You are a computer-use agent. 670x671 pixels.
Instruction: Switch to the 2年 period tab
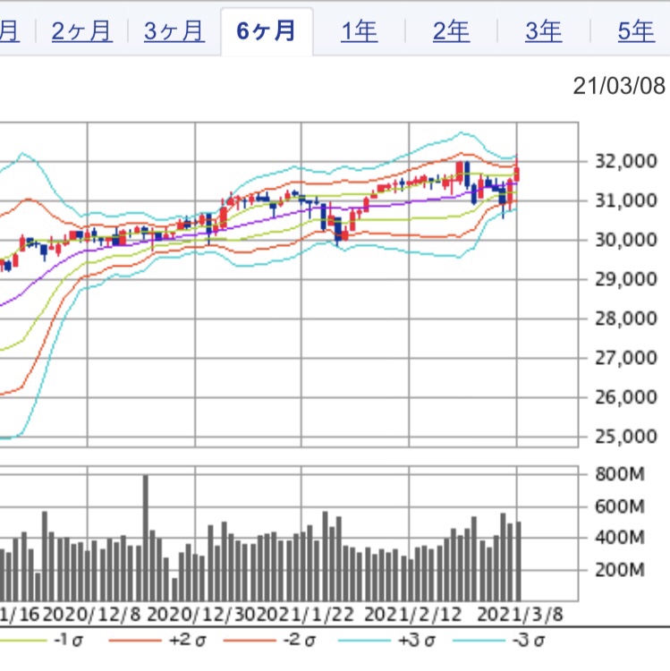(451, 31)
